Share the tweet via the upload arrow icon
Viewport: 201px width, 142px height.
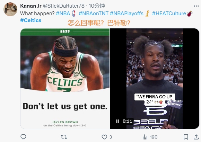(x=196, y=137)
